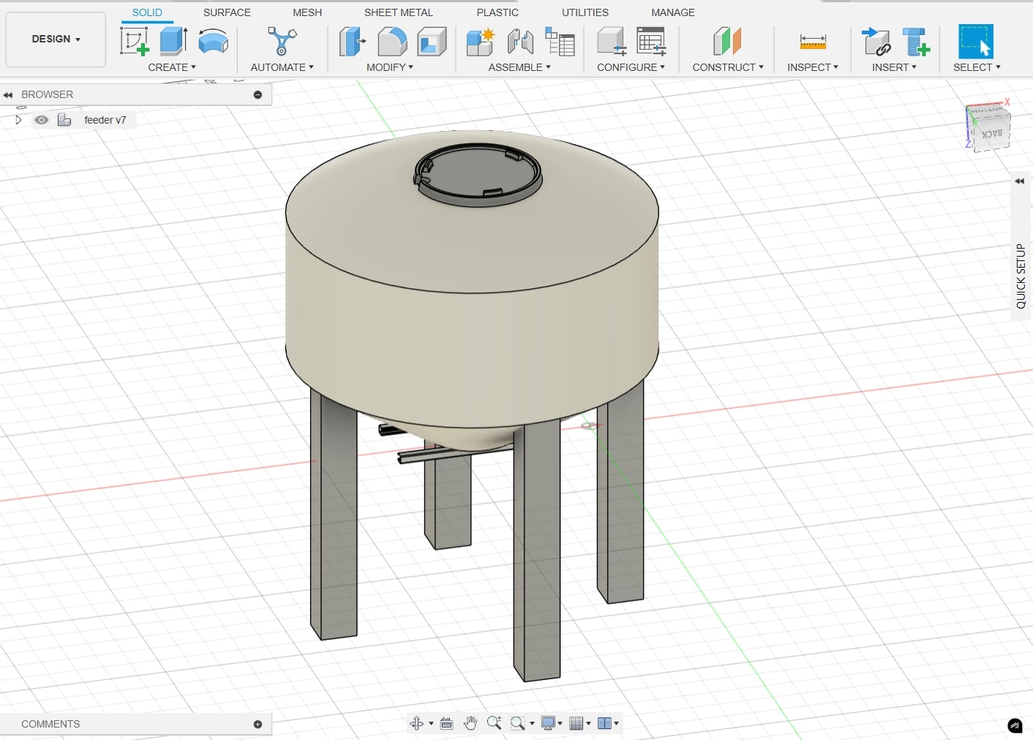Pick the Revolve tool

213,42
